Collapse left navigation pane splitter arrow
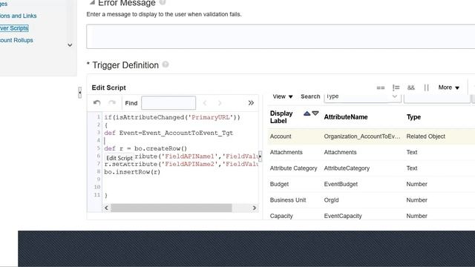475x267 pixels. click(x=79, y=92)
